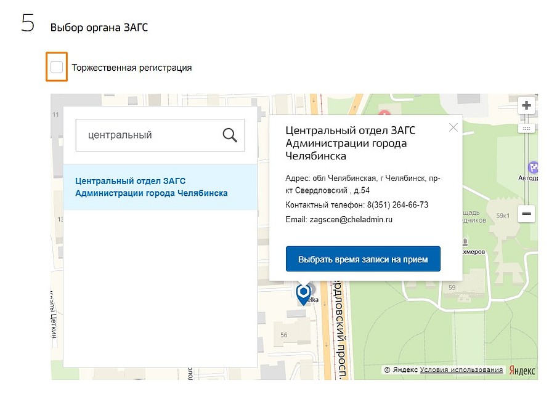Click into the центральный search field
557x394 pixels.
[x=160, y=135]
